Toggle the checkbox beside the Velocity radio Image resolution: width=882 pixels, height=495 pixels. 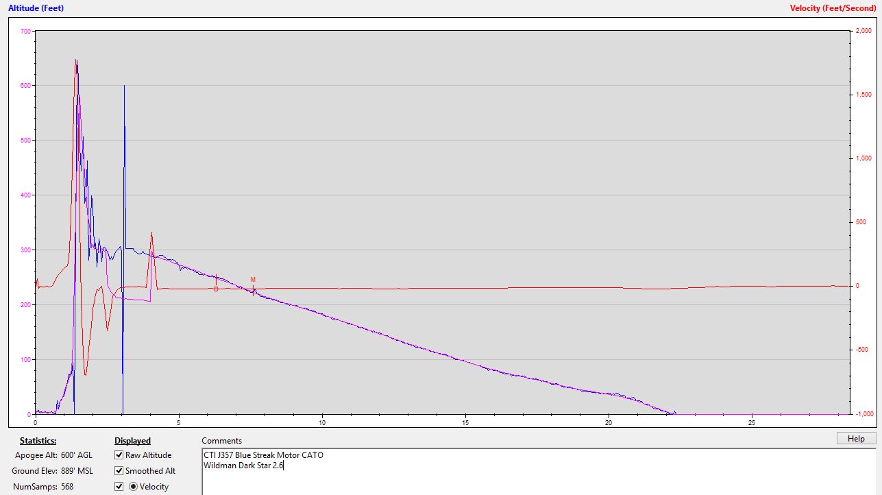(x=119, y=487)
